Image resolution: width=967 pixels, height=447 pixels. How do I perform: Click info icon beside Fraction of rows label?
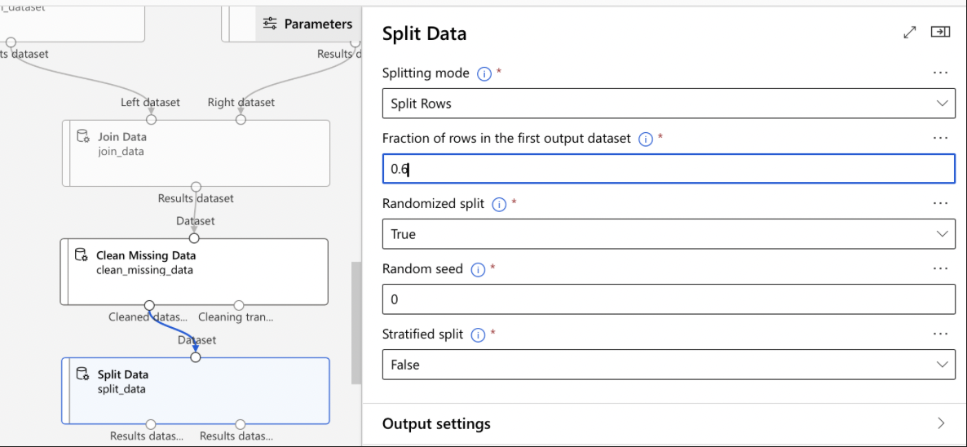[646, 139]
